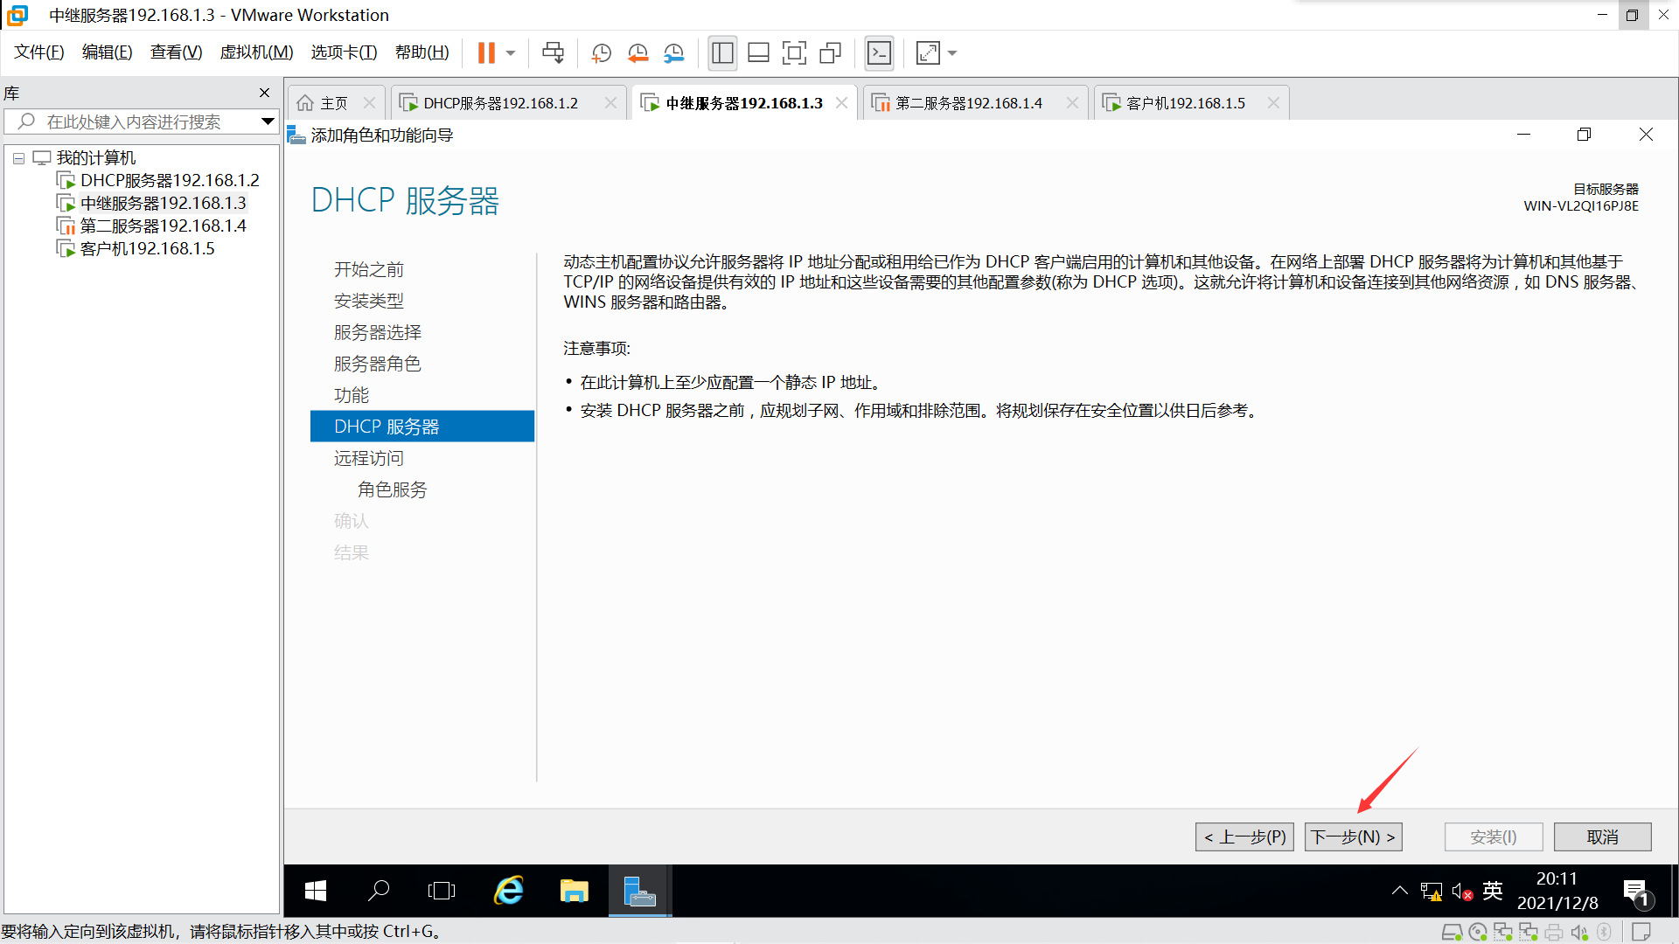This screenshot has height=944, width=1679.
Task: Take a snapshot of the virtual machine
Action: (601, 53)
